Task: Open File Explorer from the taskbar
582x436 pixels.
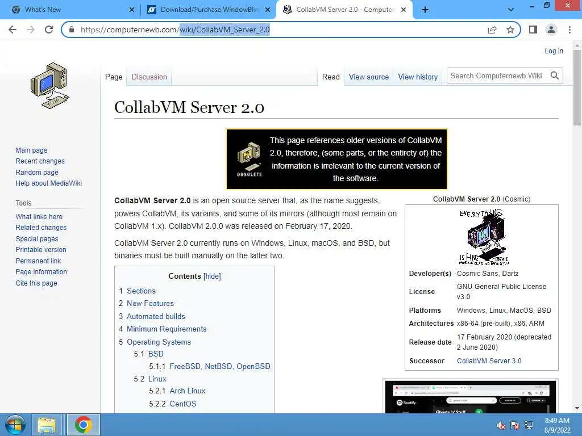Action: (x=47, y=425)
